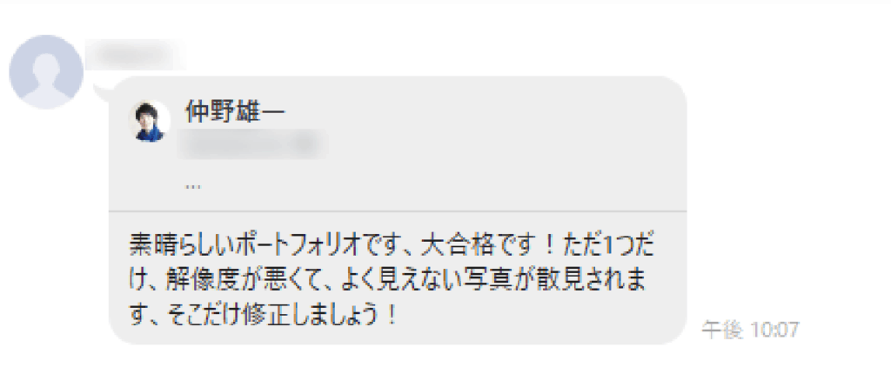
Task: Jump to the original quoted message block
Action: point(398,145)
